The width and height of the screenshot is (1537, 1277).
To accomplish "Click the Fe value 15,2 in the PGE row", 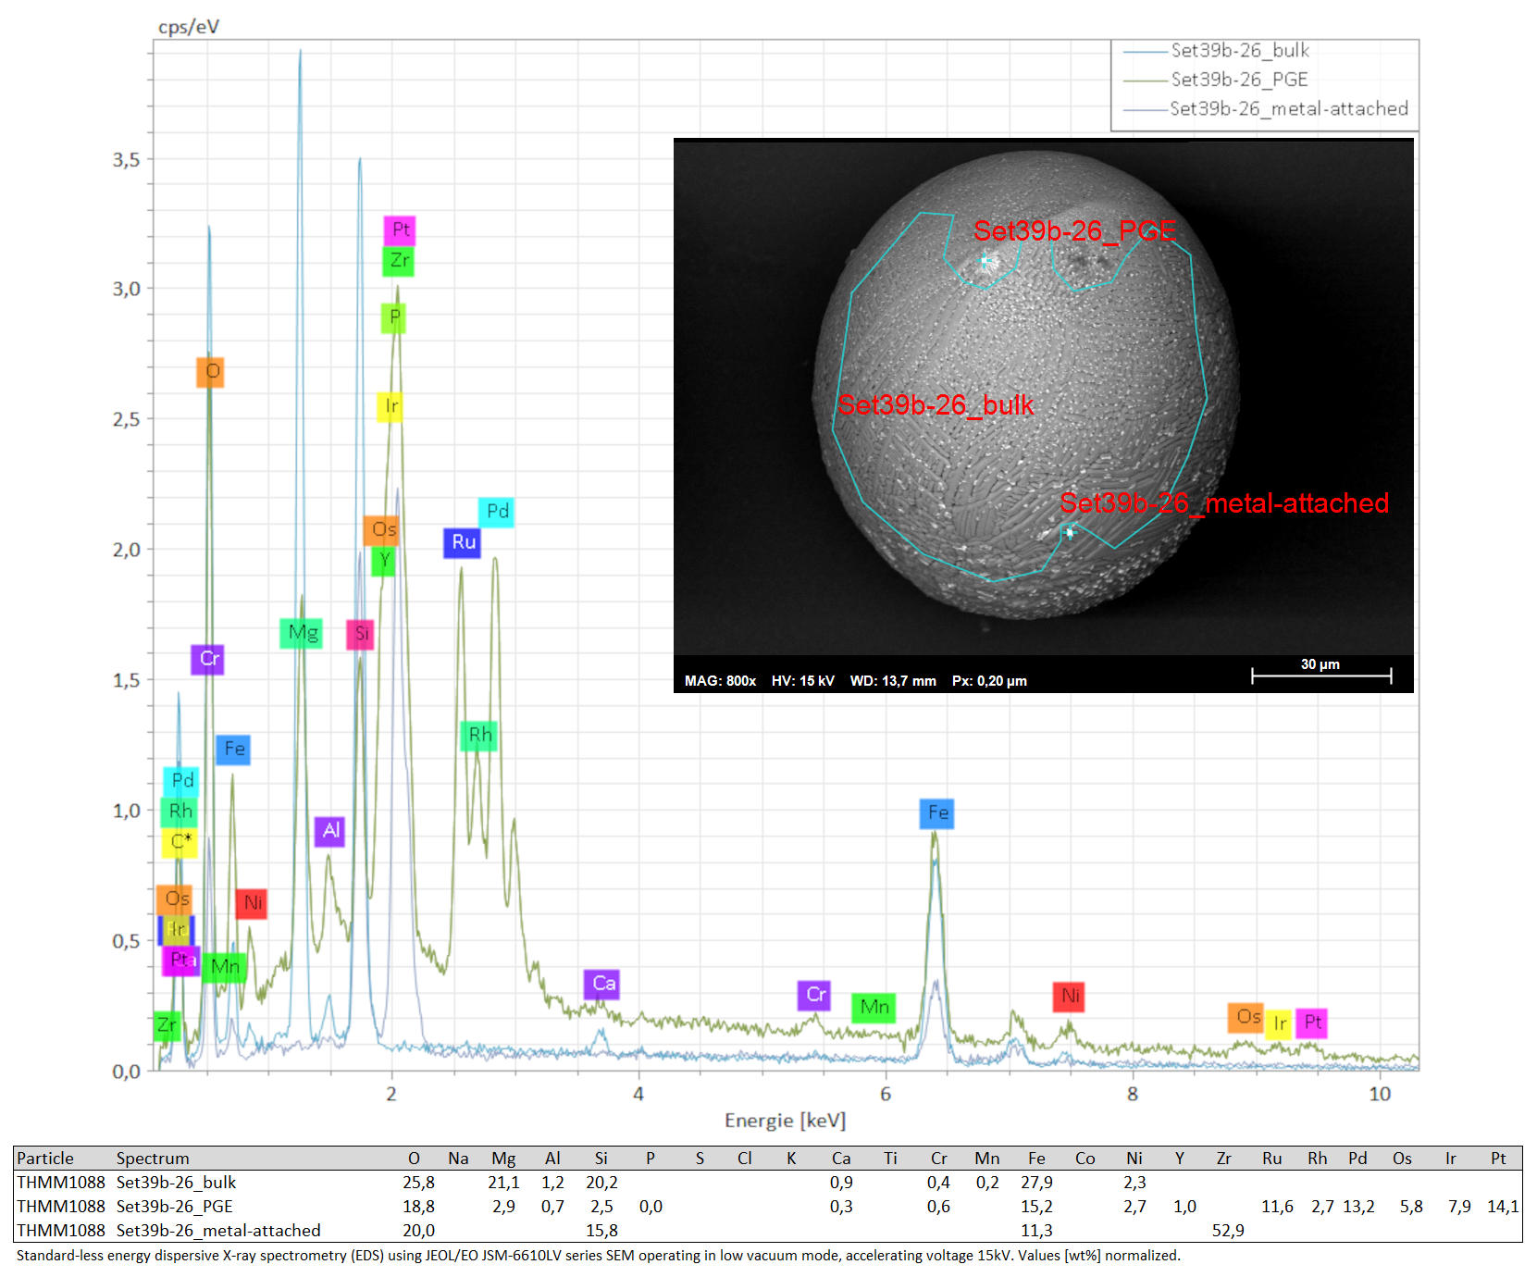I will coord(1036,1207).
